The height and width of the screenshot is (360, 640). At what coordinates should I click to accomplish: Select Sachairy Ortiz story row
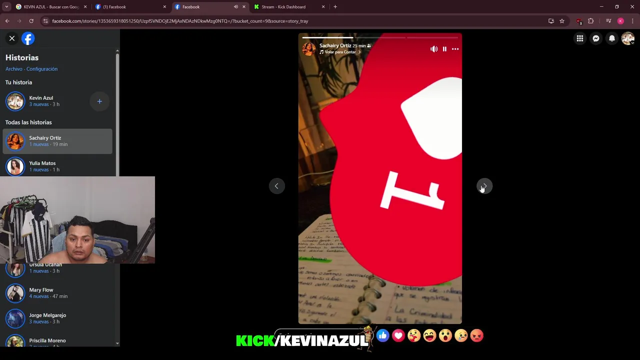click(x=57, y=141)
